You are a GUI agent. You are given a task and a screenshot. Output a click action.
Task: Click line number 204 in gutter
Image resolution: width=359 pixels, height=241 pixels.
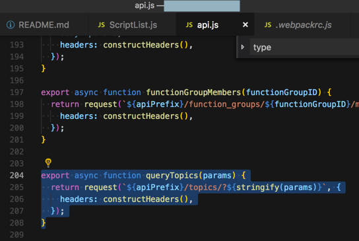coord(16,176)
